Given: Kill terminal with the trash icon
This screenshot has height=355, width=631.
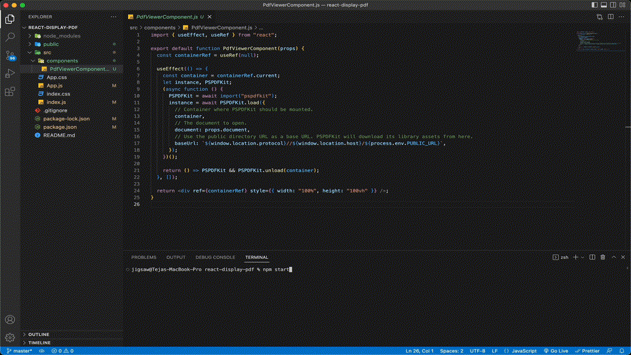Looking at the screenshot, I should 603,257.
